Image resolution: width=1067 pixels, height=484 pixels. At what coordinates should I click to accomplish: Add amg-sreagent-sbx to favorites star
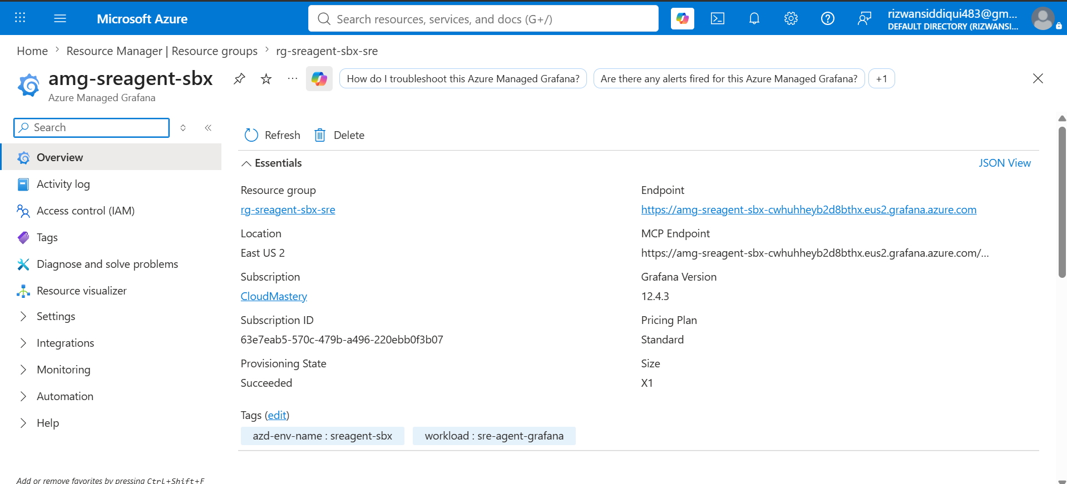pos(266,79)
